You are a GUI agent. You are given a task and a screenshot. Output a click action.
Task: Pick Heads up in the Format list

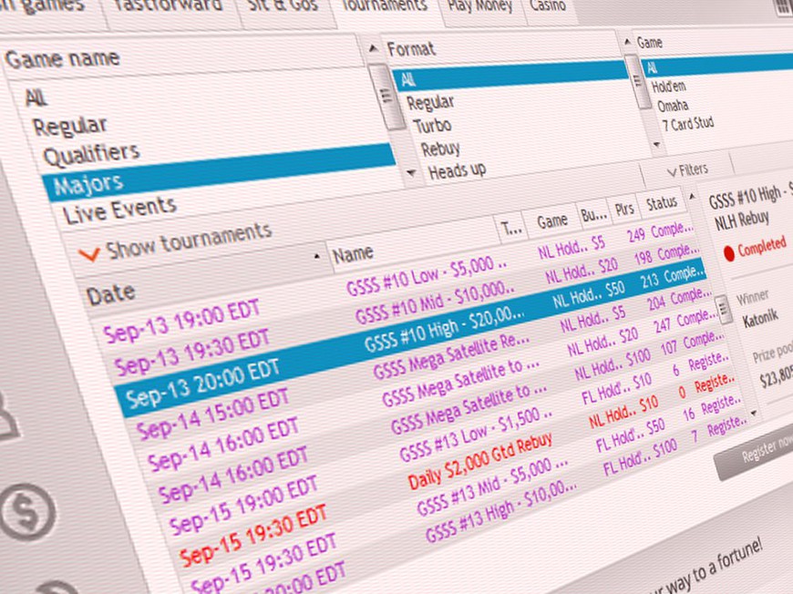tap(458, 170)
